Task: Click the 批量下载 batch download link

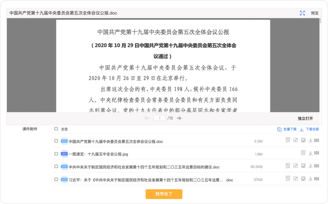Action: [287, 129]
